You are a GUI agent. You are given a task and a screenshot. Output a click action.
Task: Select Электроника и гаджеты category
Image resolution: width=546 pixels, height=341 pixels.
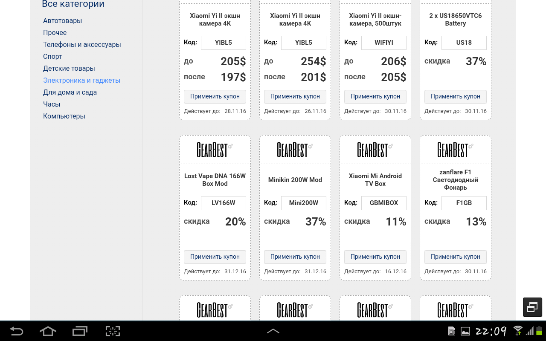(x=81, y=80)
